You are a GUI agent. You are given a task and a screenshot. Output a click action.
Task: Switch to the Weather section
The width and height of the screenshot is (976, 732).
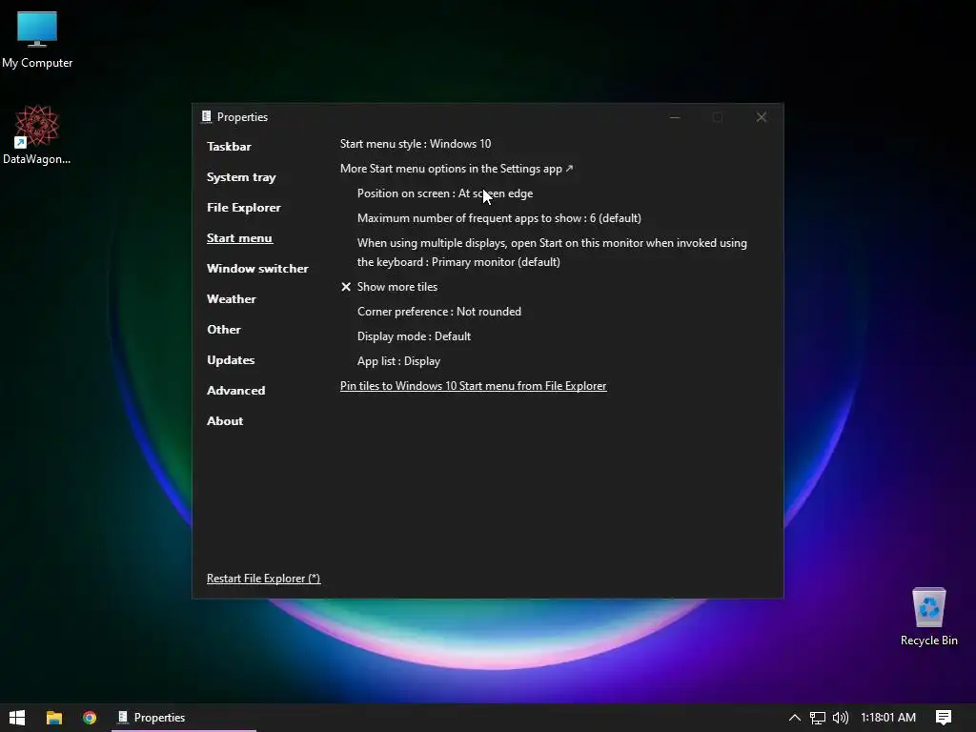pos(232,299)
